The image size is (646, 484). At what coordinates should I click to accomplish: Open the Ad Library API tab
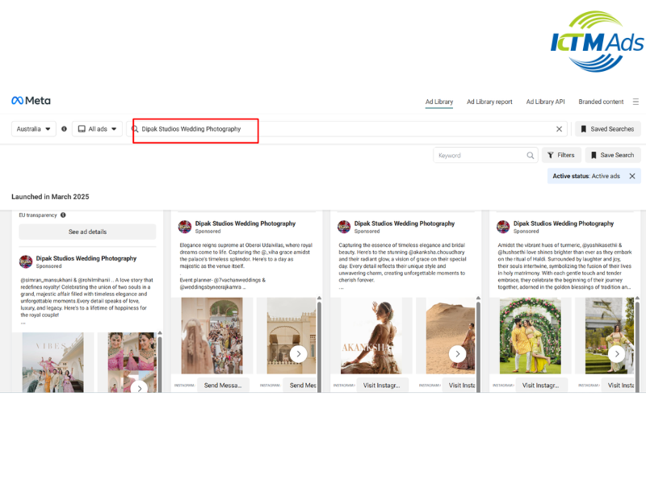(x=546, y=102)
